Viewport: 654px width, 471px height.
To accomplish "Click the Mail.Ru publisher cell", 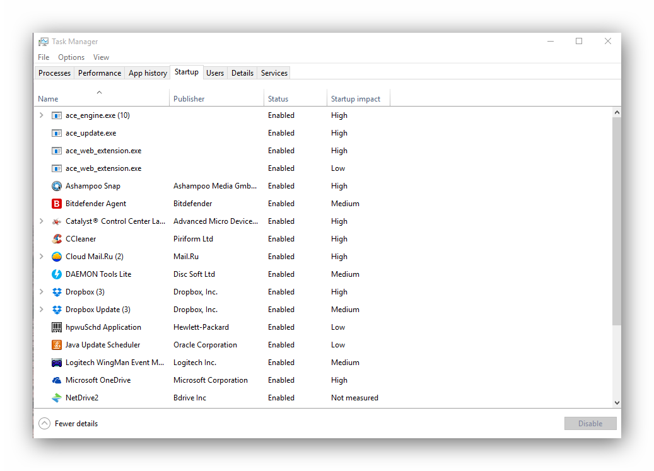I will coord(186,257).
